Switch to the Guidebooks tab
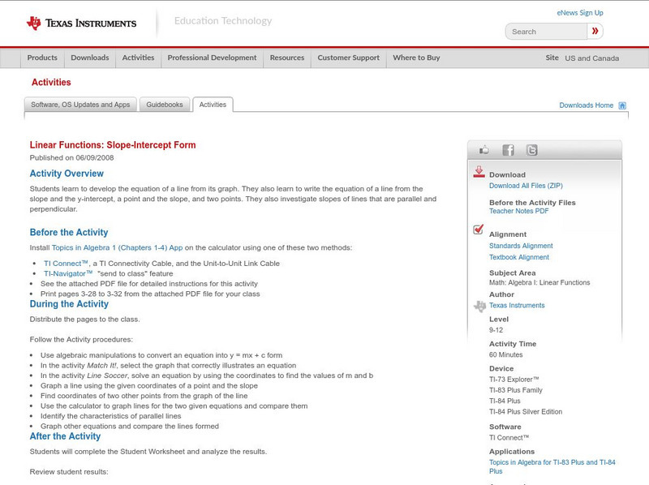Screen dimensions: 649x485 [165, 105]
